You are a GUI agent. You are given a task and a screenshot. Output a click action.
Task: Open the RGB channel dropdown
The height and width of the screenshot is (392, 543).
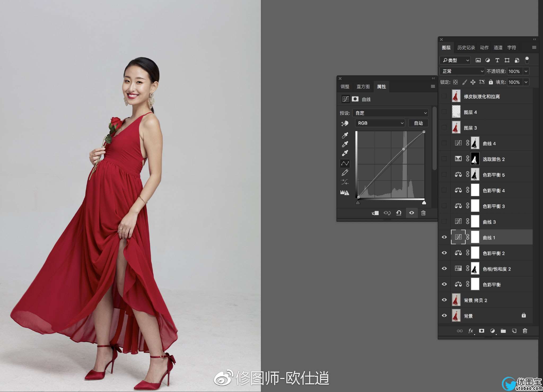click(380, 123)
